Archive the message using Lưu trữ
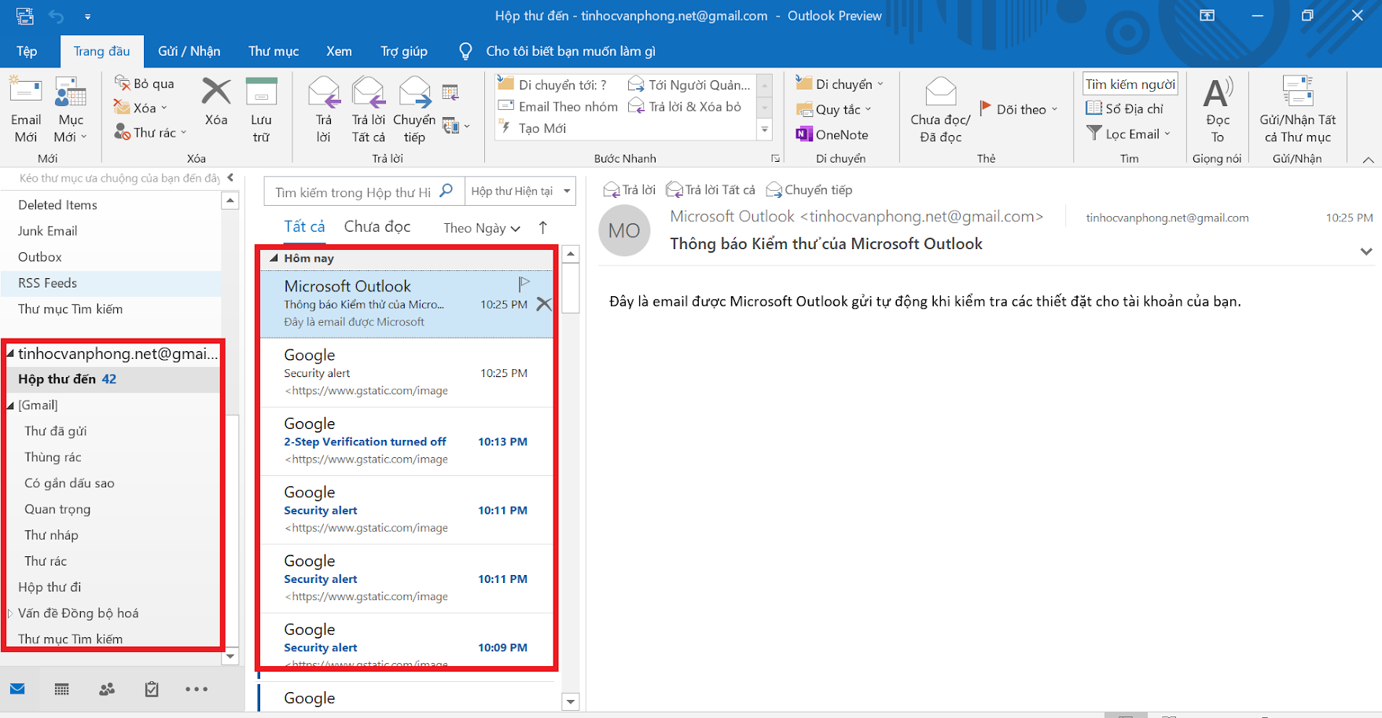This screenshot has height=718, width=1382. coord(261,110)
